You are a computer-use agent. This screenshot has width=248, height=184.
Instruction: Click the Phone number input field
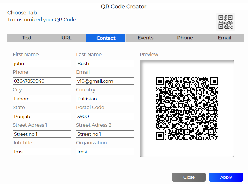click(42, 81)
